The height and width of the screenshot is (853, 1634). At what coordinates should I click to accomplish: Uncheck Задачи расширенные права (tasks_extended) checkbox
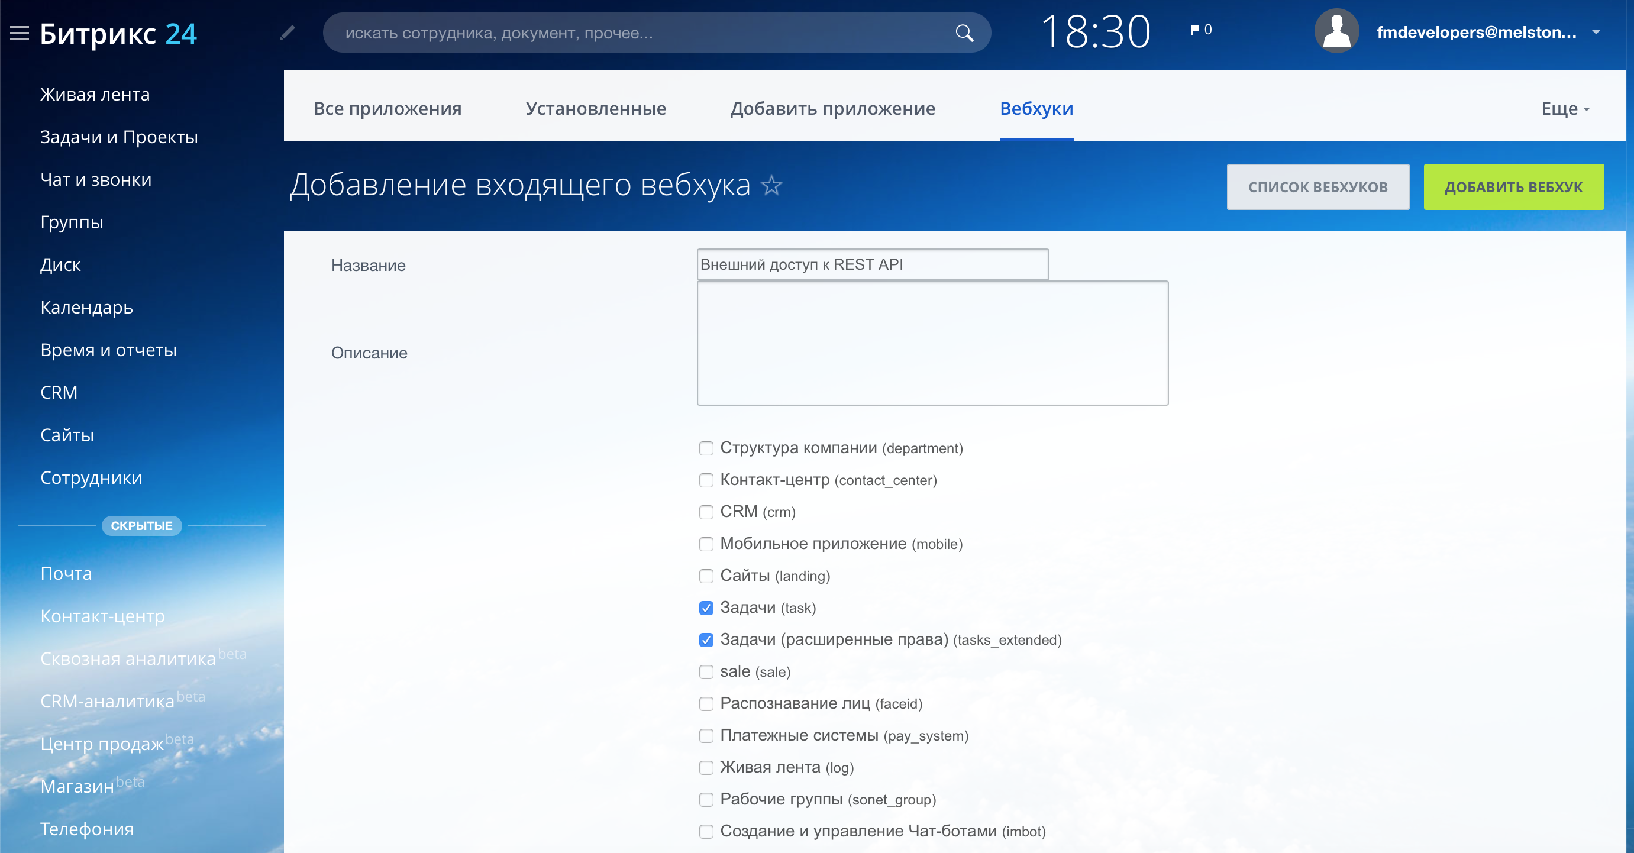click(x=706, y=640)
